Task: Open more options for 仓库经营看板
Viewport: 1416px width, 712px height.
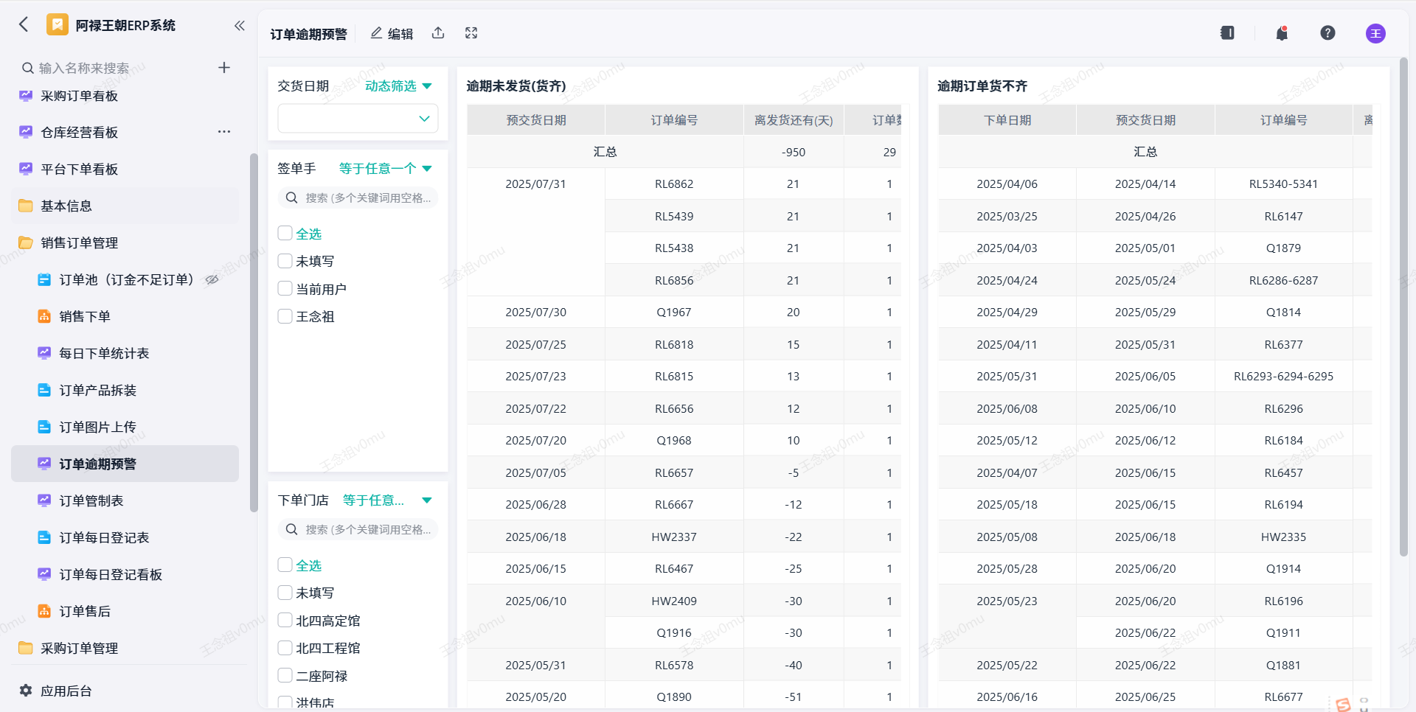Action: (x=224, y=132)
